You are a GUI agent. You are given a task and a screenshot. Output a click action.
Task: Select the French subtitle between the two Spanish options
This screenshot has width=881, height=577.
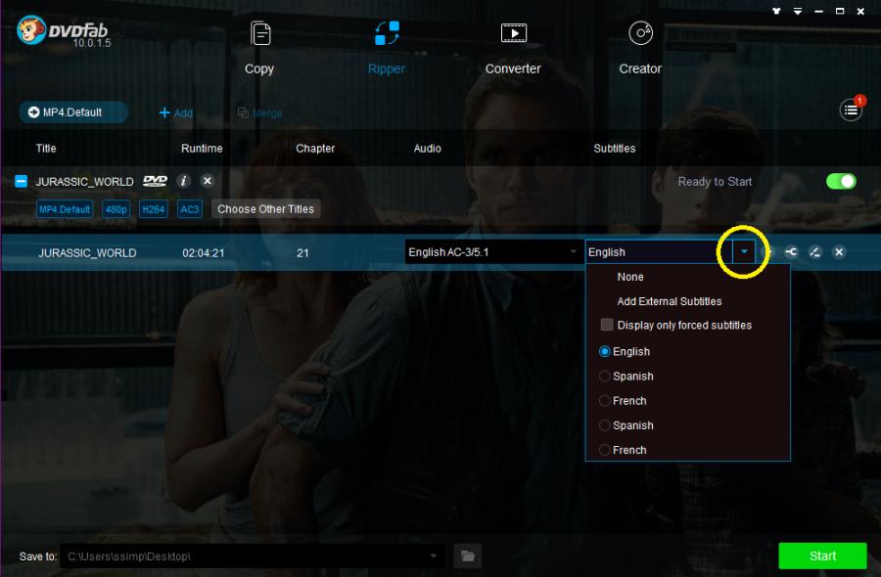pyautogui.click(x=605, y=401)
